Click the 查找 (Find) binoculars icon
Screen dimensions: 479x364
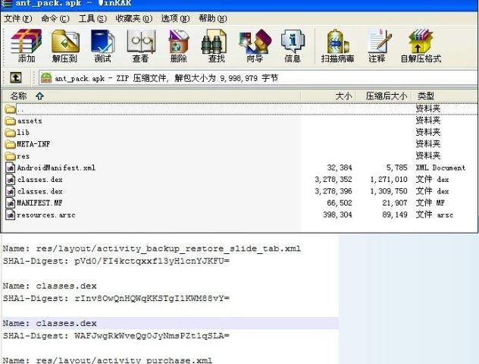point(214,42)
